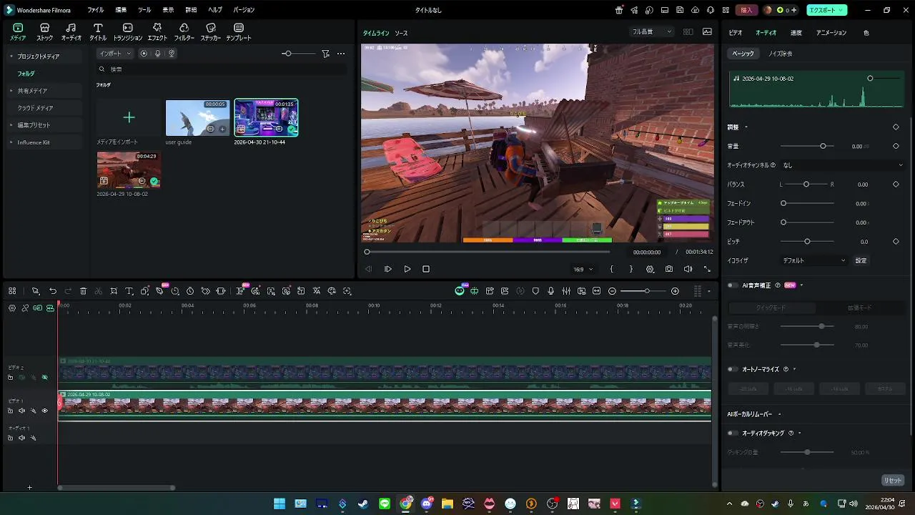Open the Filters tab

(x=184, y=31)
